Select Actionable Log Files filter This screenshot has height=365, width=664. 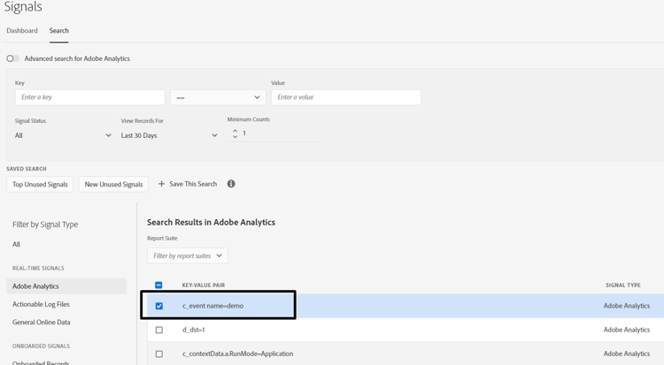[41, 304]
